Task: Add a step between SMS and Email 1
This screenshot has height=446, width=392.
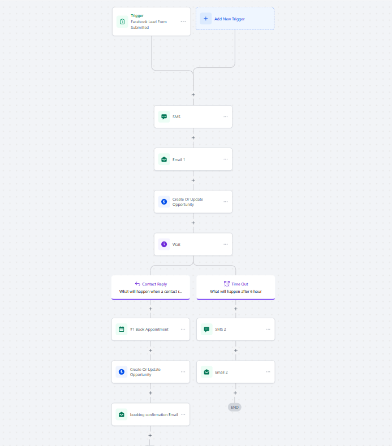Action: [193, 138]
